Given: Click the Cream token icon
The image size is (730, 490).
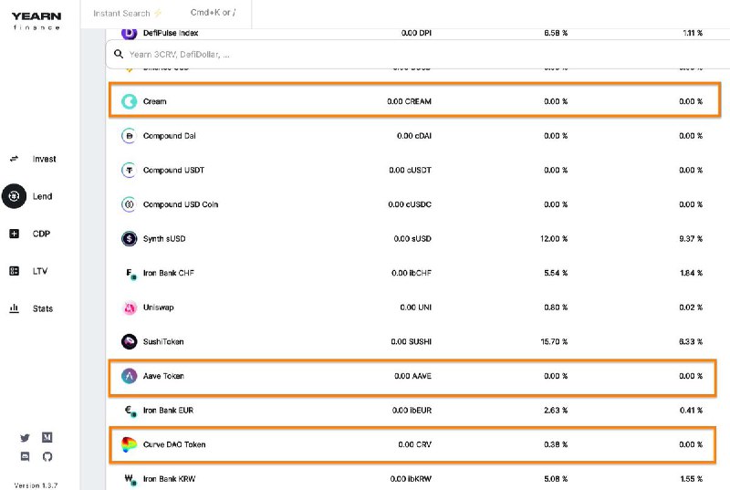Looking at the screenshot, I should point(129,101).
